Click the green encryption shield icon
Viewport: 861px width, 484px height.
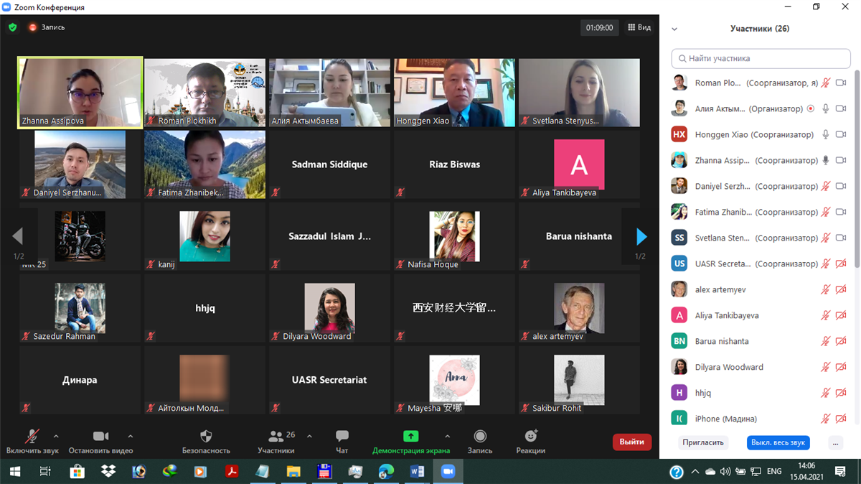coord(13,27)
